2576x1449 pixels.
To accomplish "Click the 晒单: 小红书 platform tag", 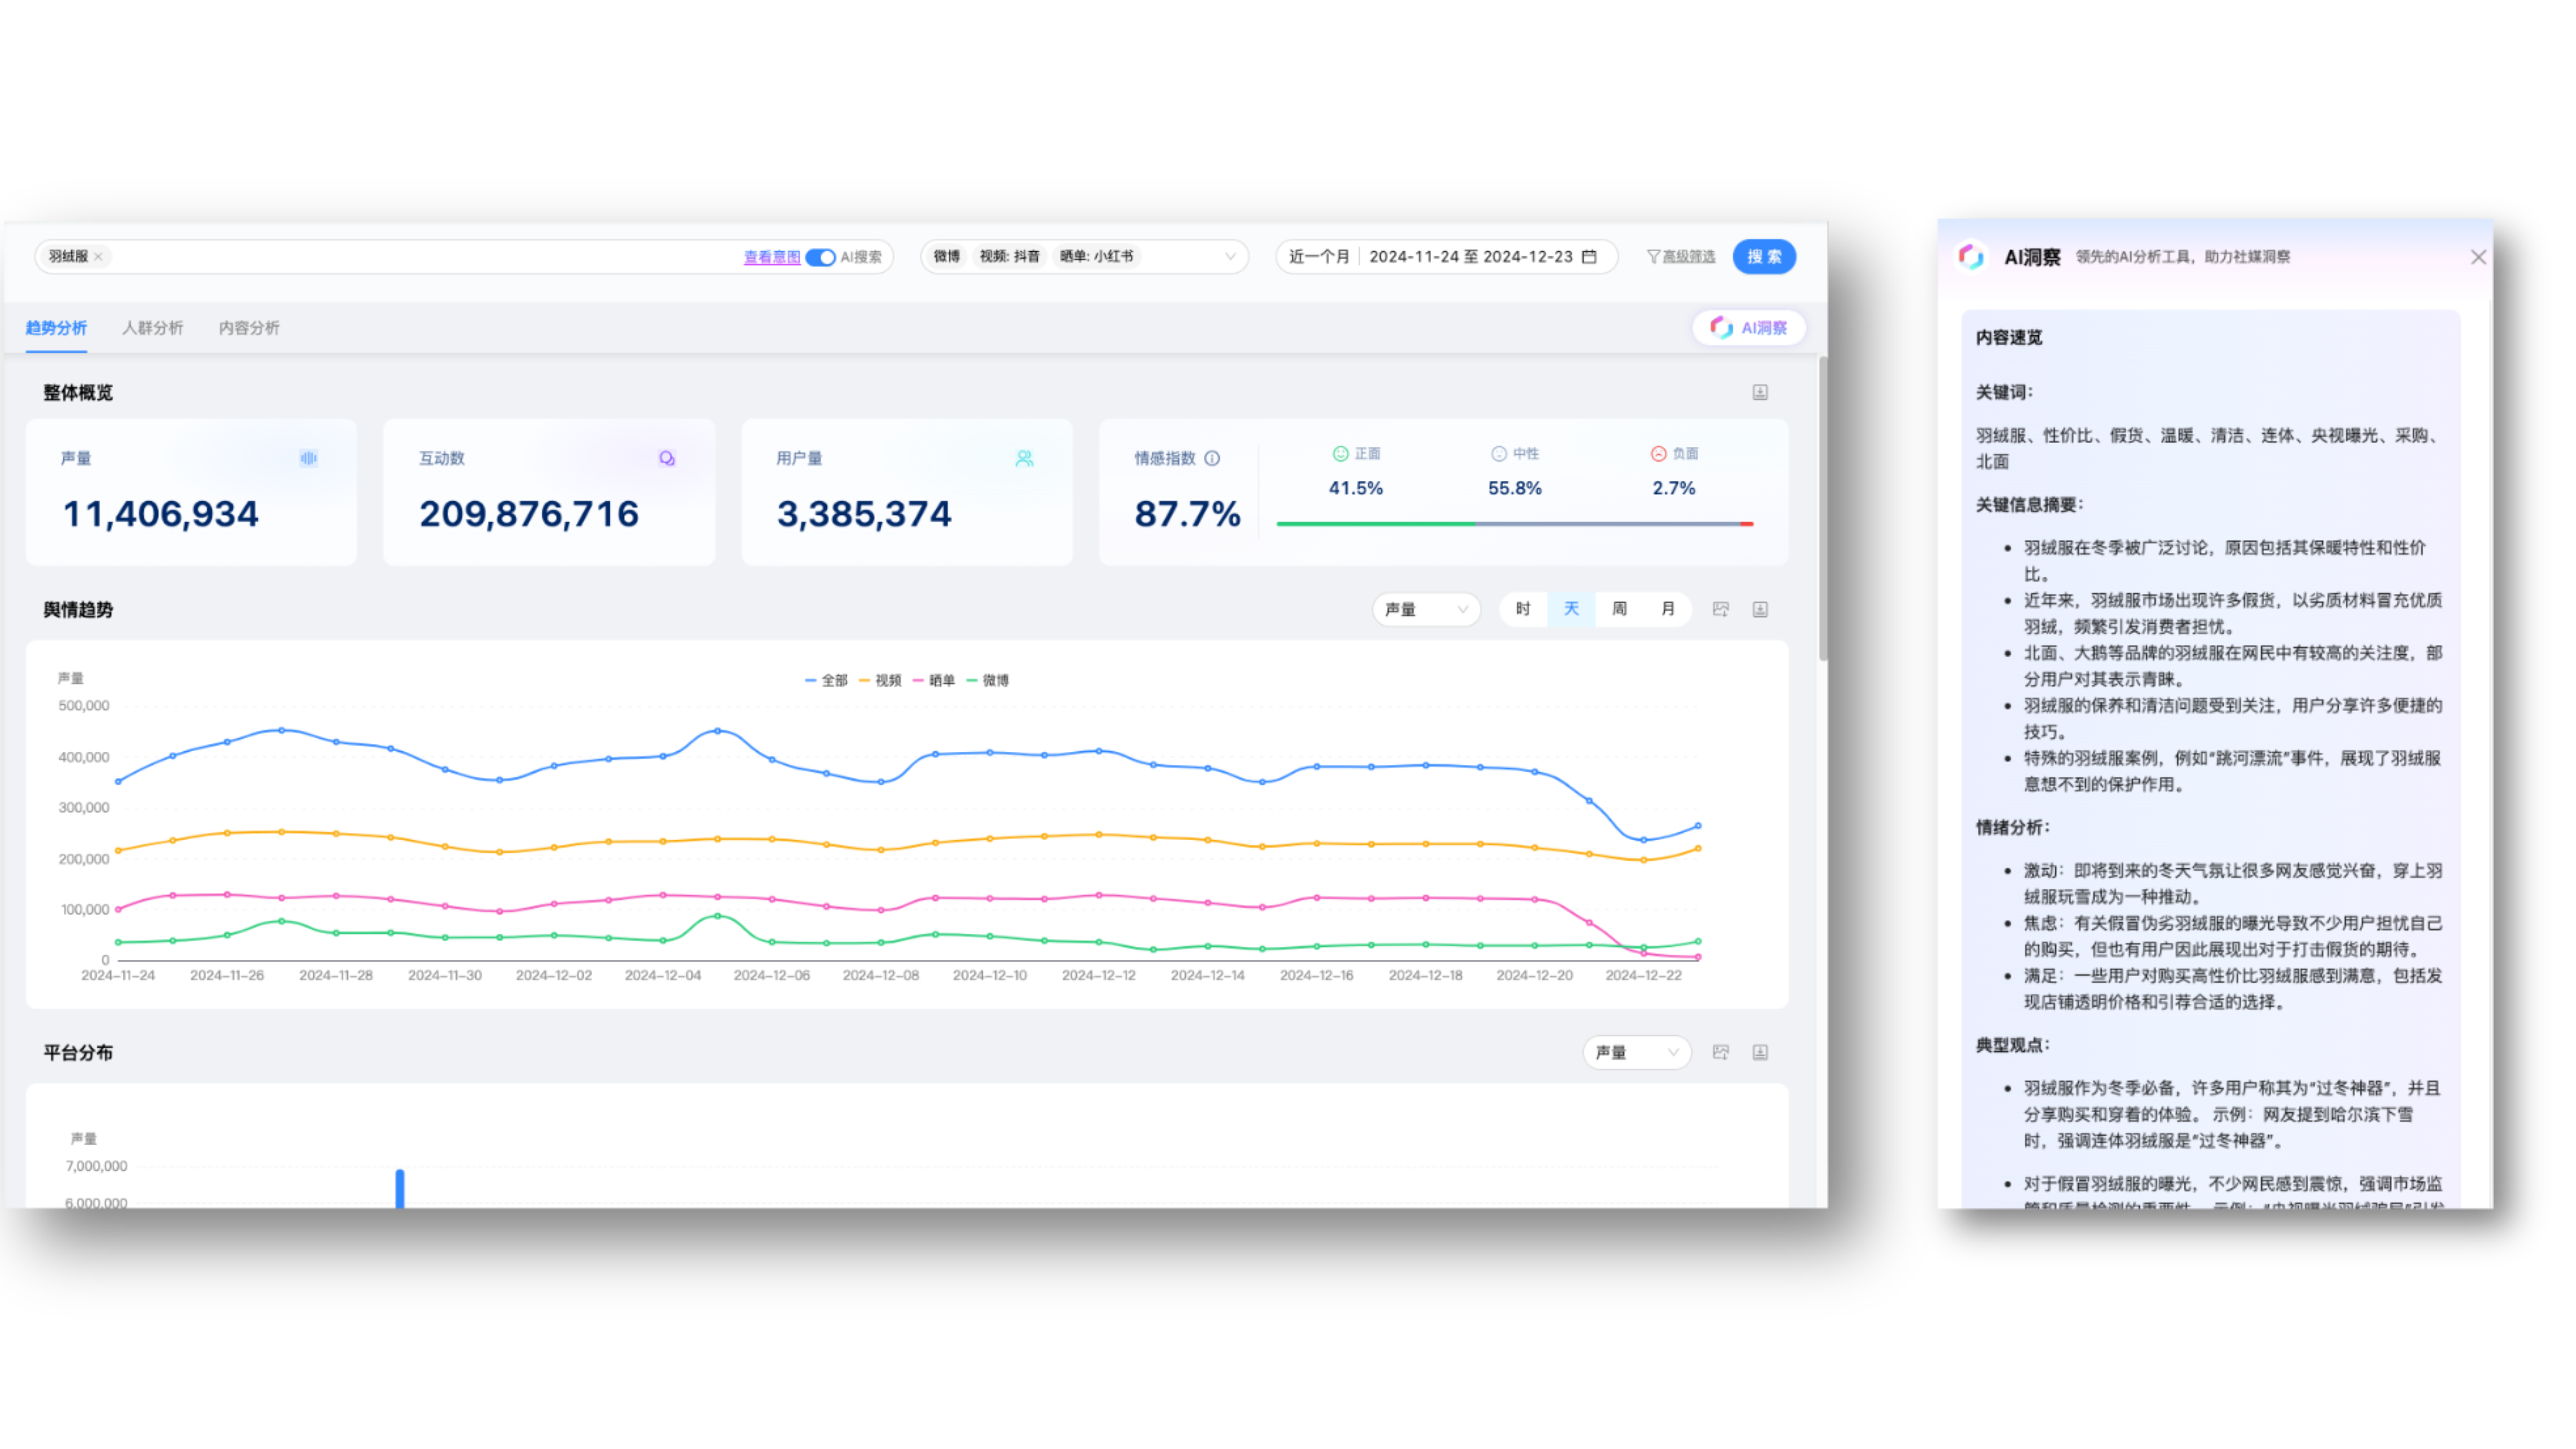I will click(1096, 257).
